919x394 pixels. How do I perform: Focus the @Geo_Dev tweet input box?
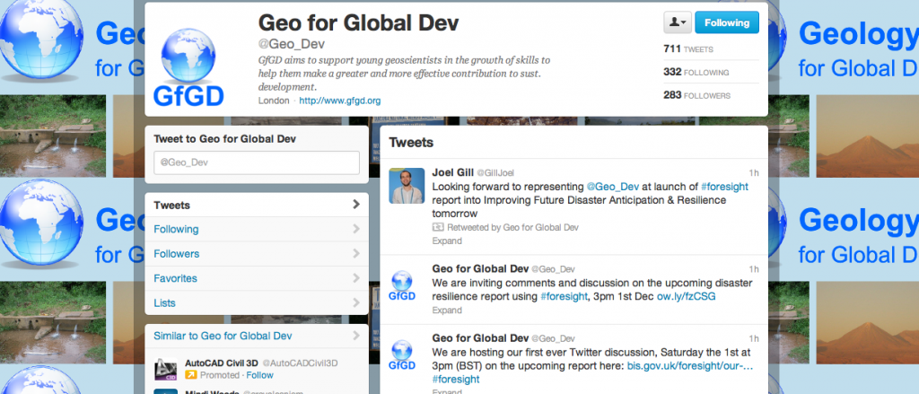tap(257, 163)
